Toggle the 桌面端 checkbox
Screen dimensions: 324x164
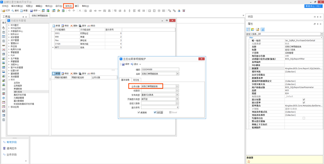point(139,112)
